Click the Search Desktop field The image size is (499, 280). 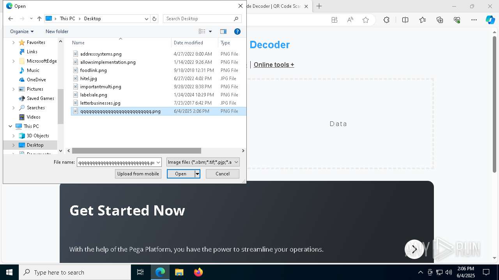coord(199,19)
